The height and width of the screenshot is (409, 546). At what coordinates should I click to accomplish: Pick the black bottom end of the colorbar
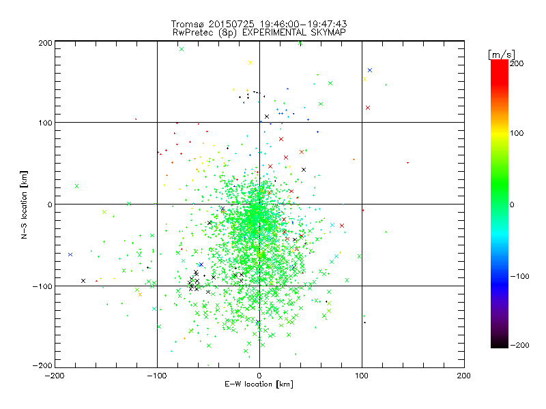click(500, 344)
